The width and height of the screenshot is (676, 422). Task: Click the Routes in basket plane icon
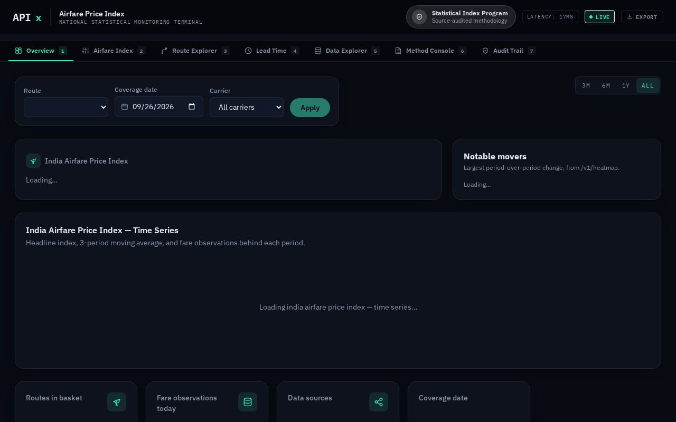coord(117,402)
